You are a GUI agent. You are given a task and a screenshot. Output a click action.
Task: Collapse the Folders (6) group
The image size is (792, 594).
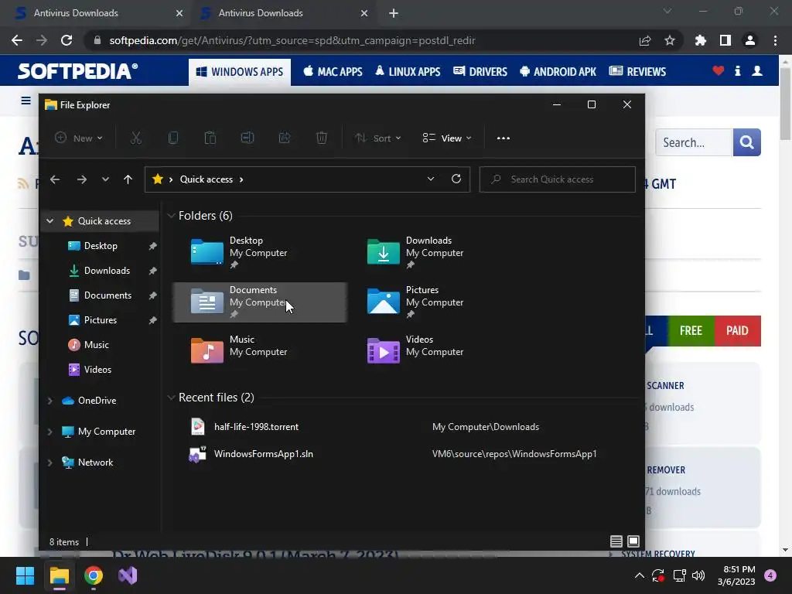[171, 216]
